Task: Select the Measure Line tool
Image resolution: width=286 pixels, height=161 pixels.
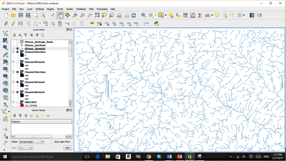Action: tap(207, 16)
